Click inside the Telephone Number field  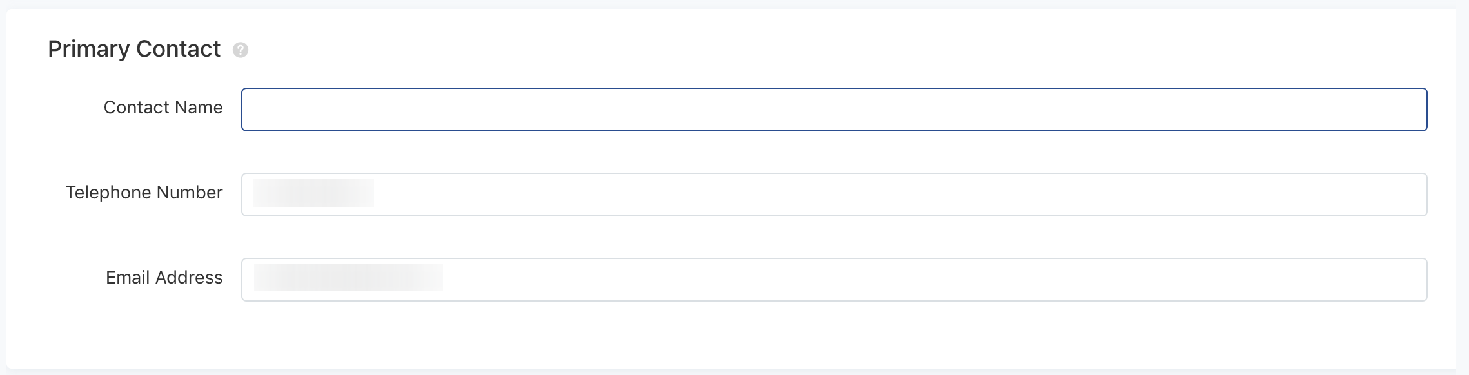click(834, 195)
